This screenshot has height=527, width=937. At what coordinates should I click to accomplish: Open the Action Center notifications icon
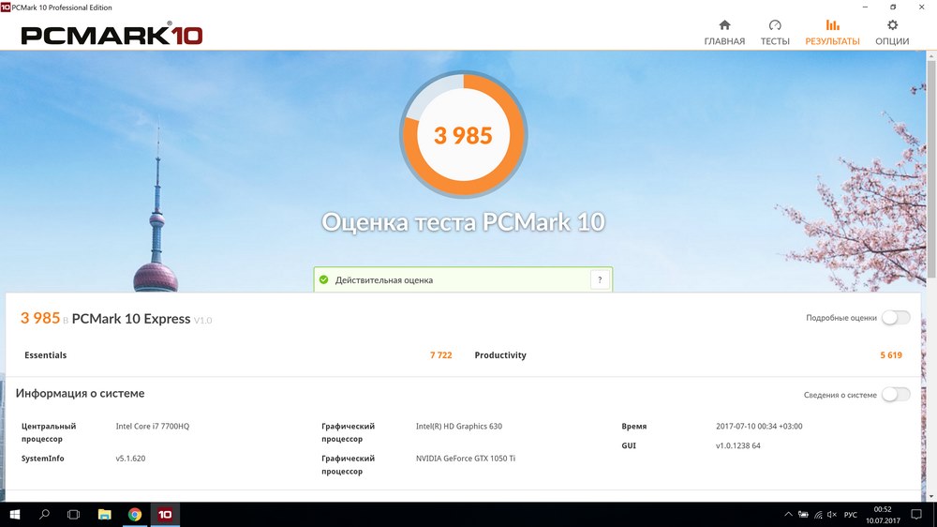(916, 515)
